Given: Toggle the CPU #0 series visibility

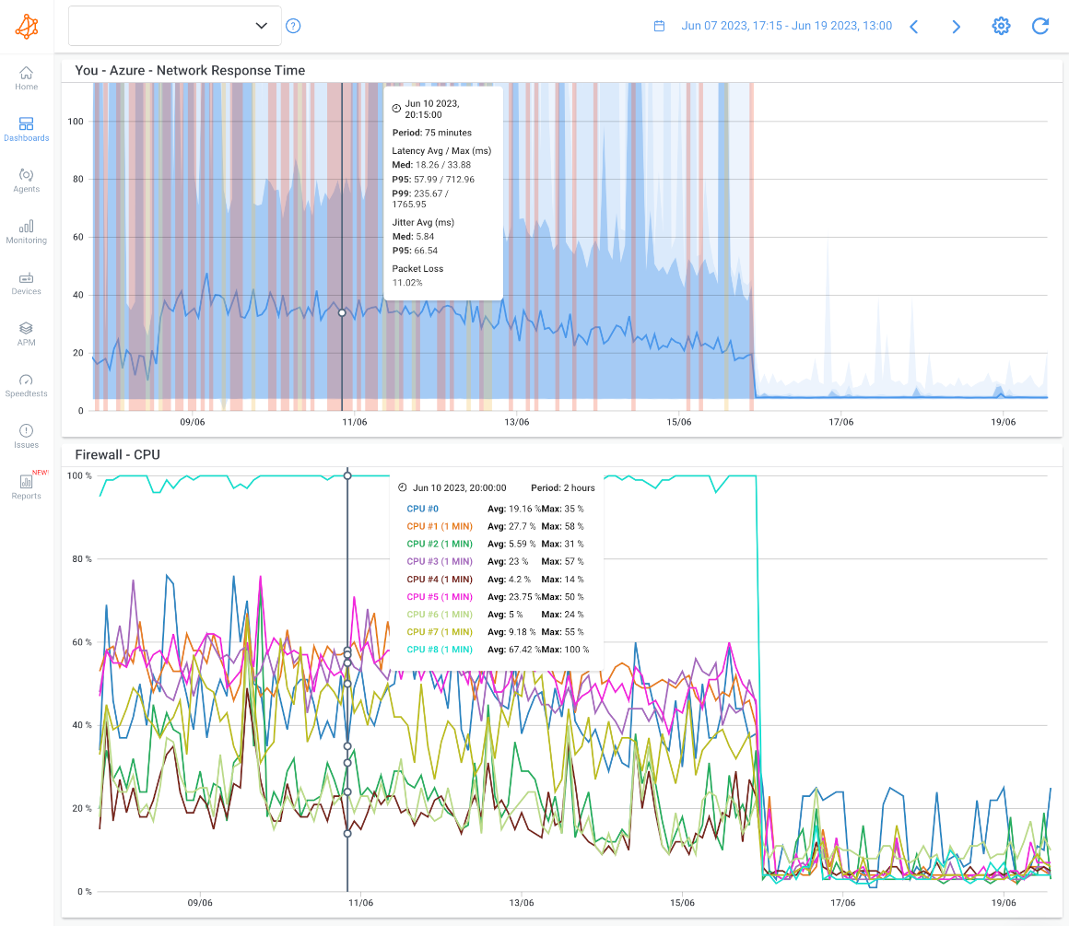Looking at the screenshot, I should click(422, 508).
